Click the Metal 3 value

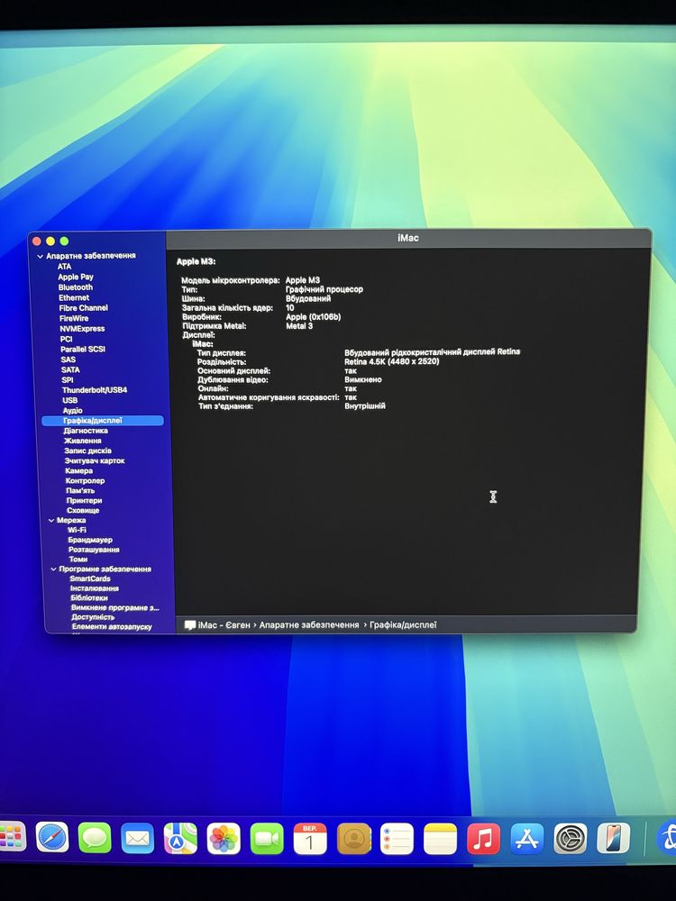point(299,326)
